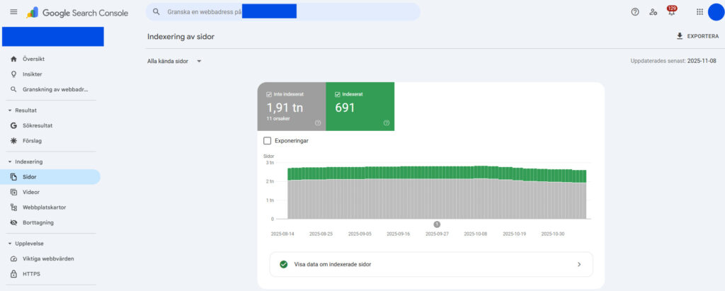The image size is (725, 291).
Task: Click help icon in Inte indexerat card
Action: click(x=318, y=122)
